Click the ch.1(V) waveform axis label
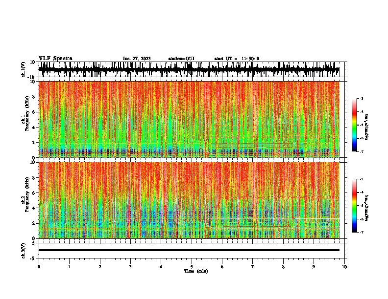This screenshot has height=299, width=388. (24, 69)
